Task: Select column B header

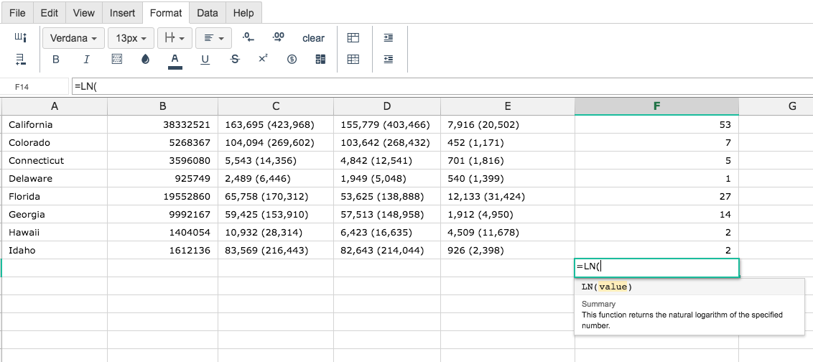Action: click(x=163, y=106)
